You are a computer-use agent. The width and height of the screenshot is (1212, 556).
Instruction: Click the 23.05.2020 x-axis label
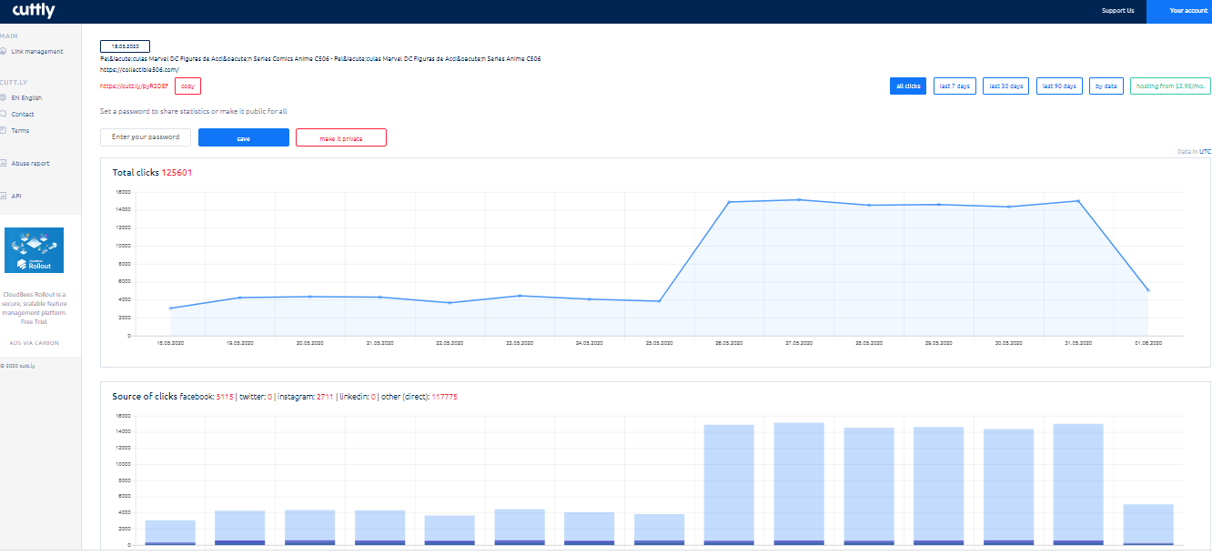pyautogui.click(x=520, y=343)
